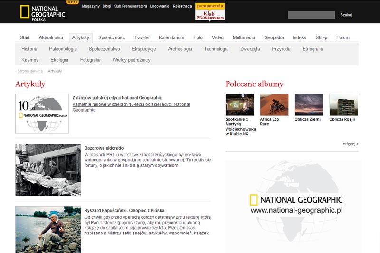Screen dimensions: 380x253
Task: Click the Oblicza Rosji caption
Action: click(x=342, y=119)
